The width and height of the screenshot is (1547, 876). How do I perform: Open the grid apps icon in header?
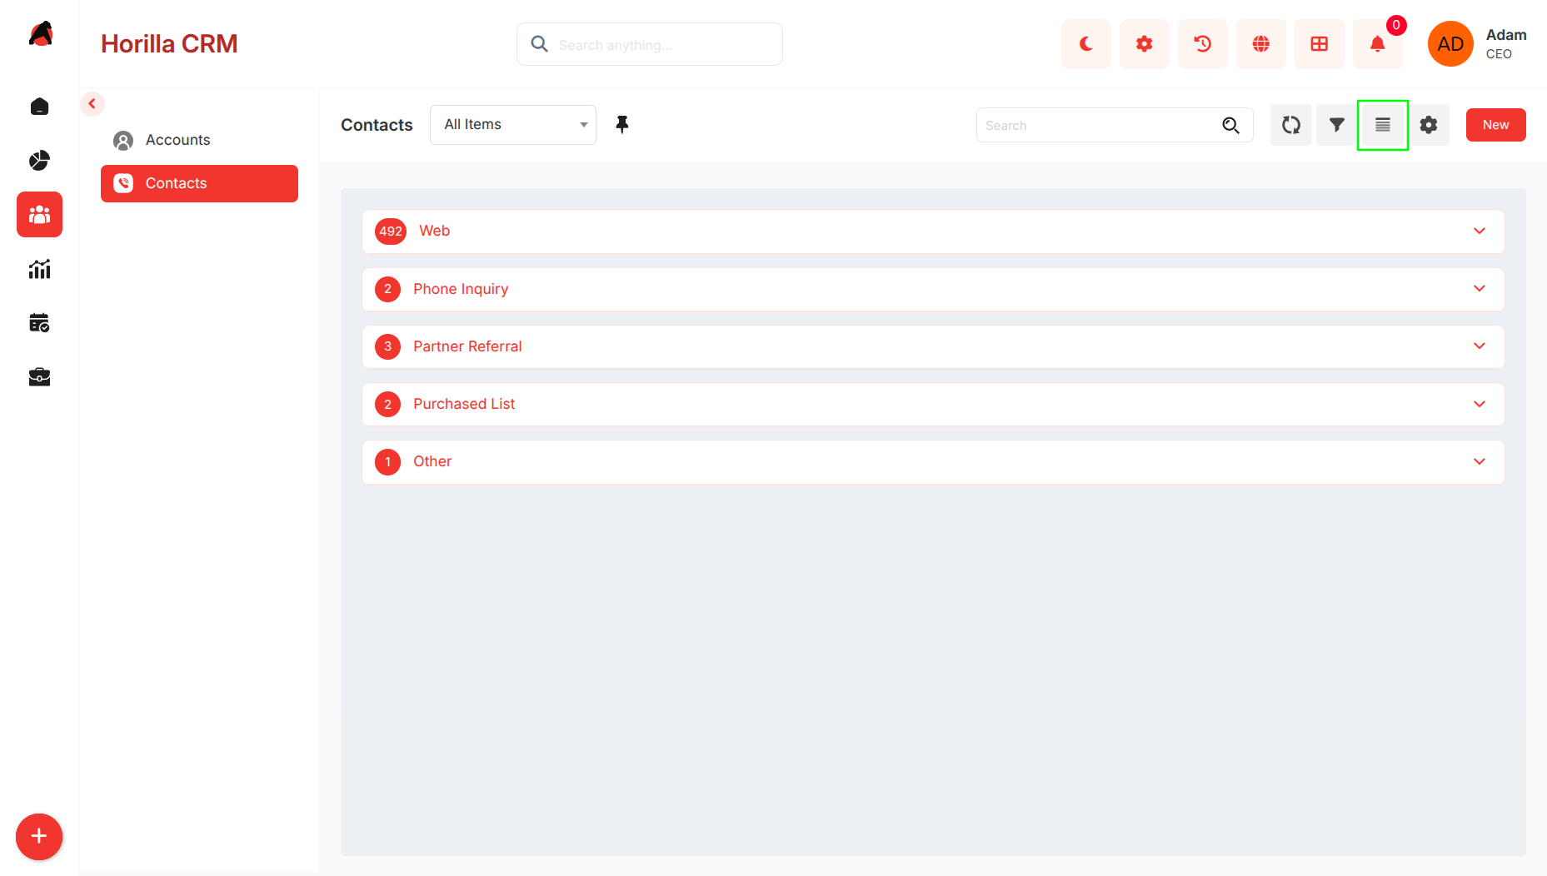[1319, 44]
